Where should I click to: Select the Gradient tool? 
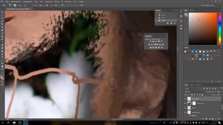[2, 45]
